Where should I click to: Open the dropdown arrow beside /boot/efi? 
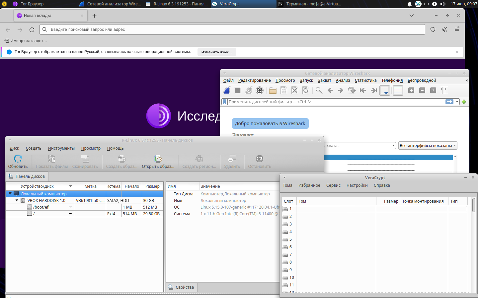(70, 207)
